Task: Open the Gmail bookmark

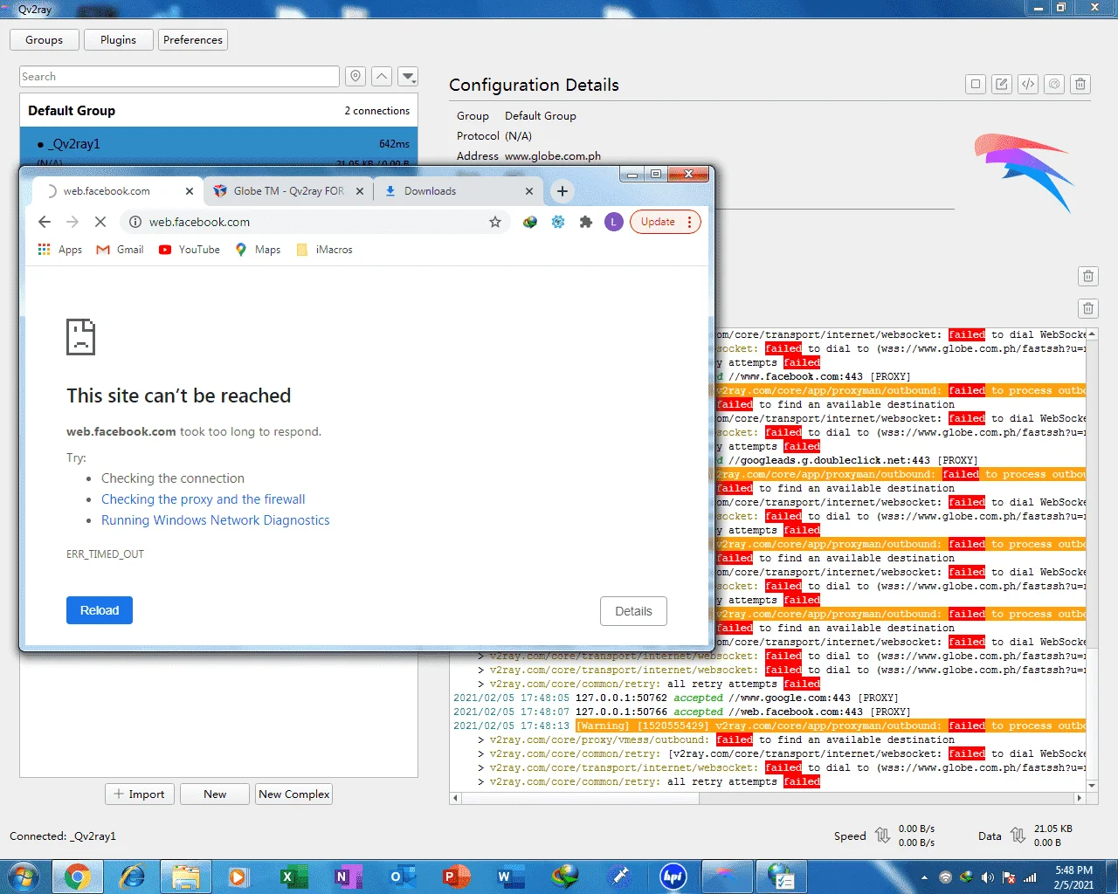Action: point(120,250)
